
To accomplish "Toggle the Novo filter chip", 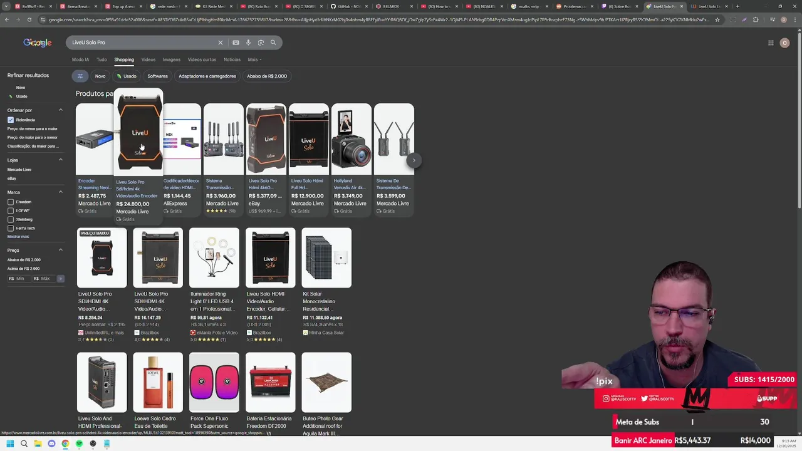I will 100,76.
